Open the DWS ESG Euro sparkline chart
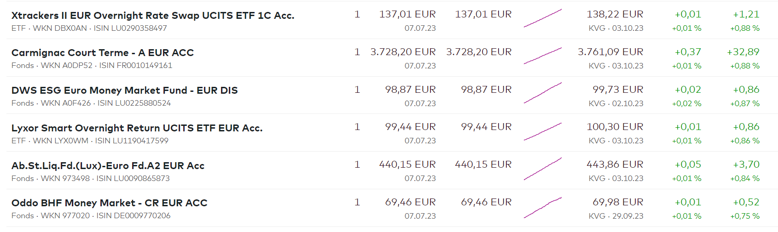The image size is (778, 232). 542,93
